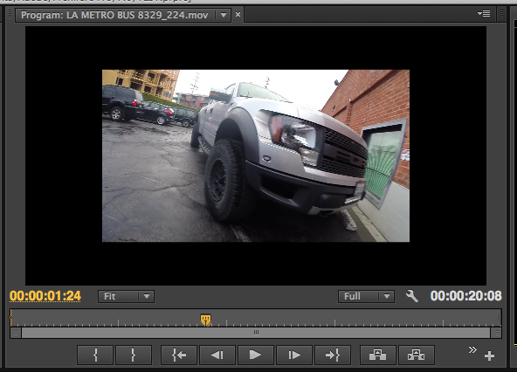Select the Program: LA METRO BUS 8329_224.mov tab
Viewport: 517px width, 372px height.
(x=114, y=15)
